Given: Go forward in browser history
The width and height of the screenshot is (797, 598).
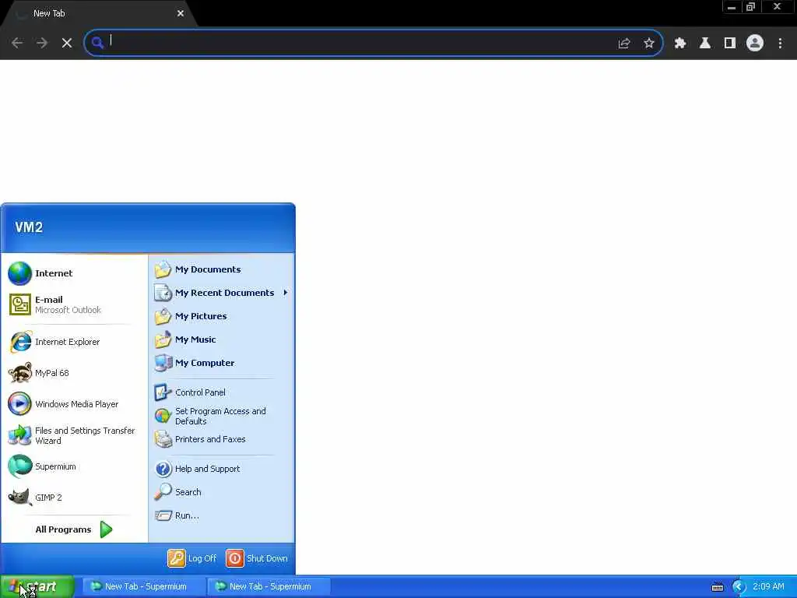Looking at the screenshot, I should (x=42, y=43).
